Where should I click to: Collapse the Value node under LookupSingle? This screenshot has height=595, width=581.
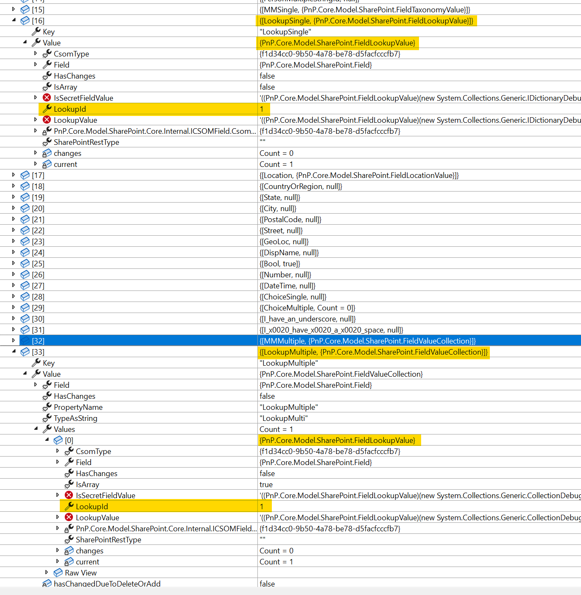click(x=25, y=42)
